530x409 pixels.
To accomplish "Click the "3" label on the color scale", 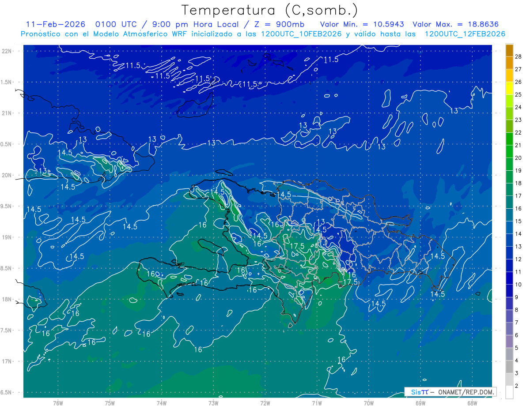I will tap(517, 373).
